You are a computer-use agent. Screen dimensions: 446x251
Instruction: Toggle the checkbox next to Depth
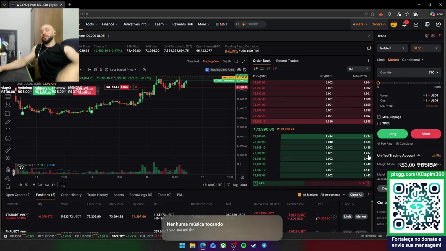(x=236, y=61)
